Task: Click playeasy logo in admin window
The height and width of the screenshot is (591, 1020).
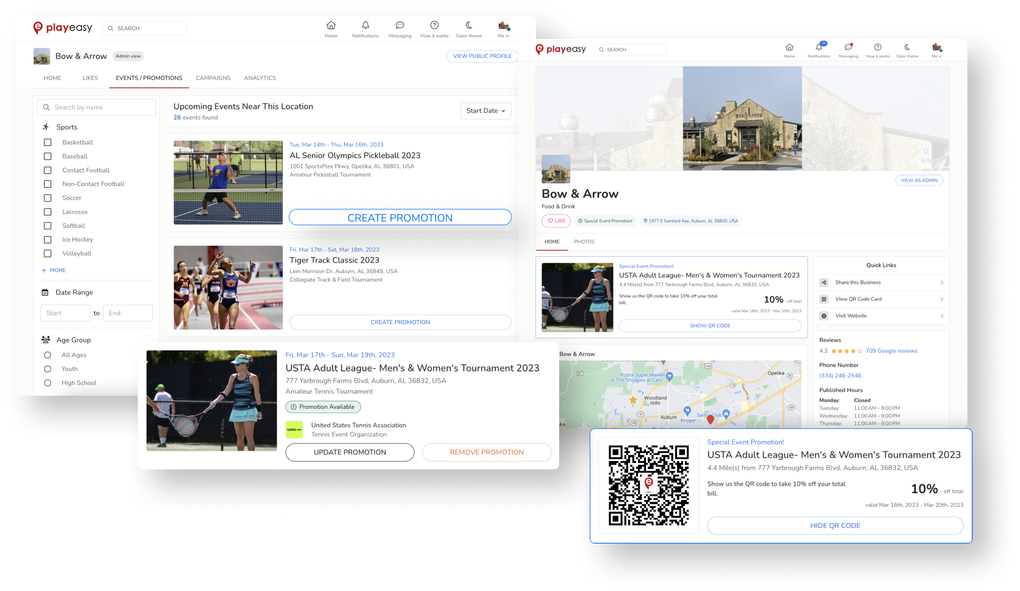Action: (x=63, y=28)
